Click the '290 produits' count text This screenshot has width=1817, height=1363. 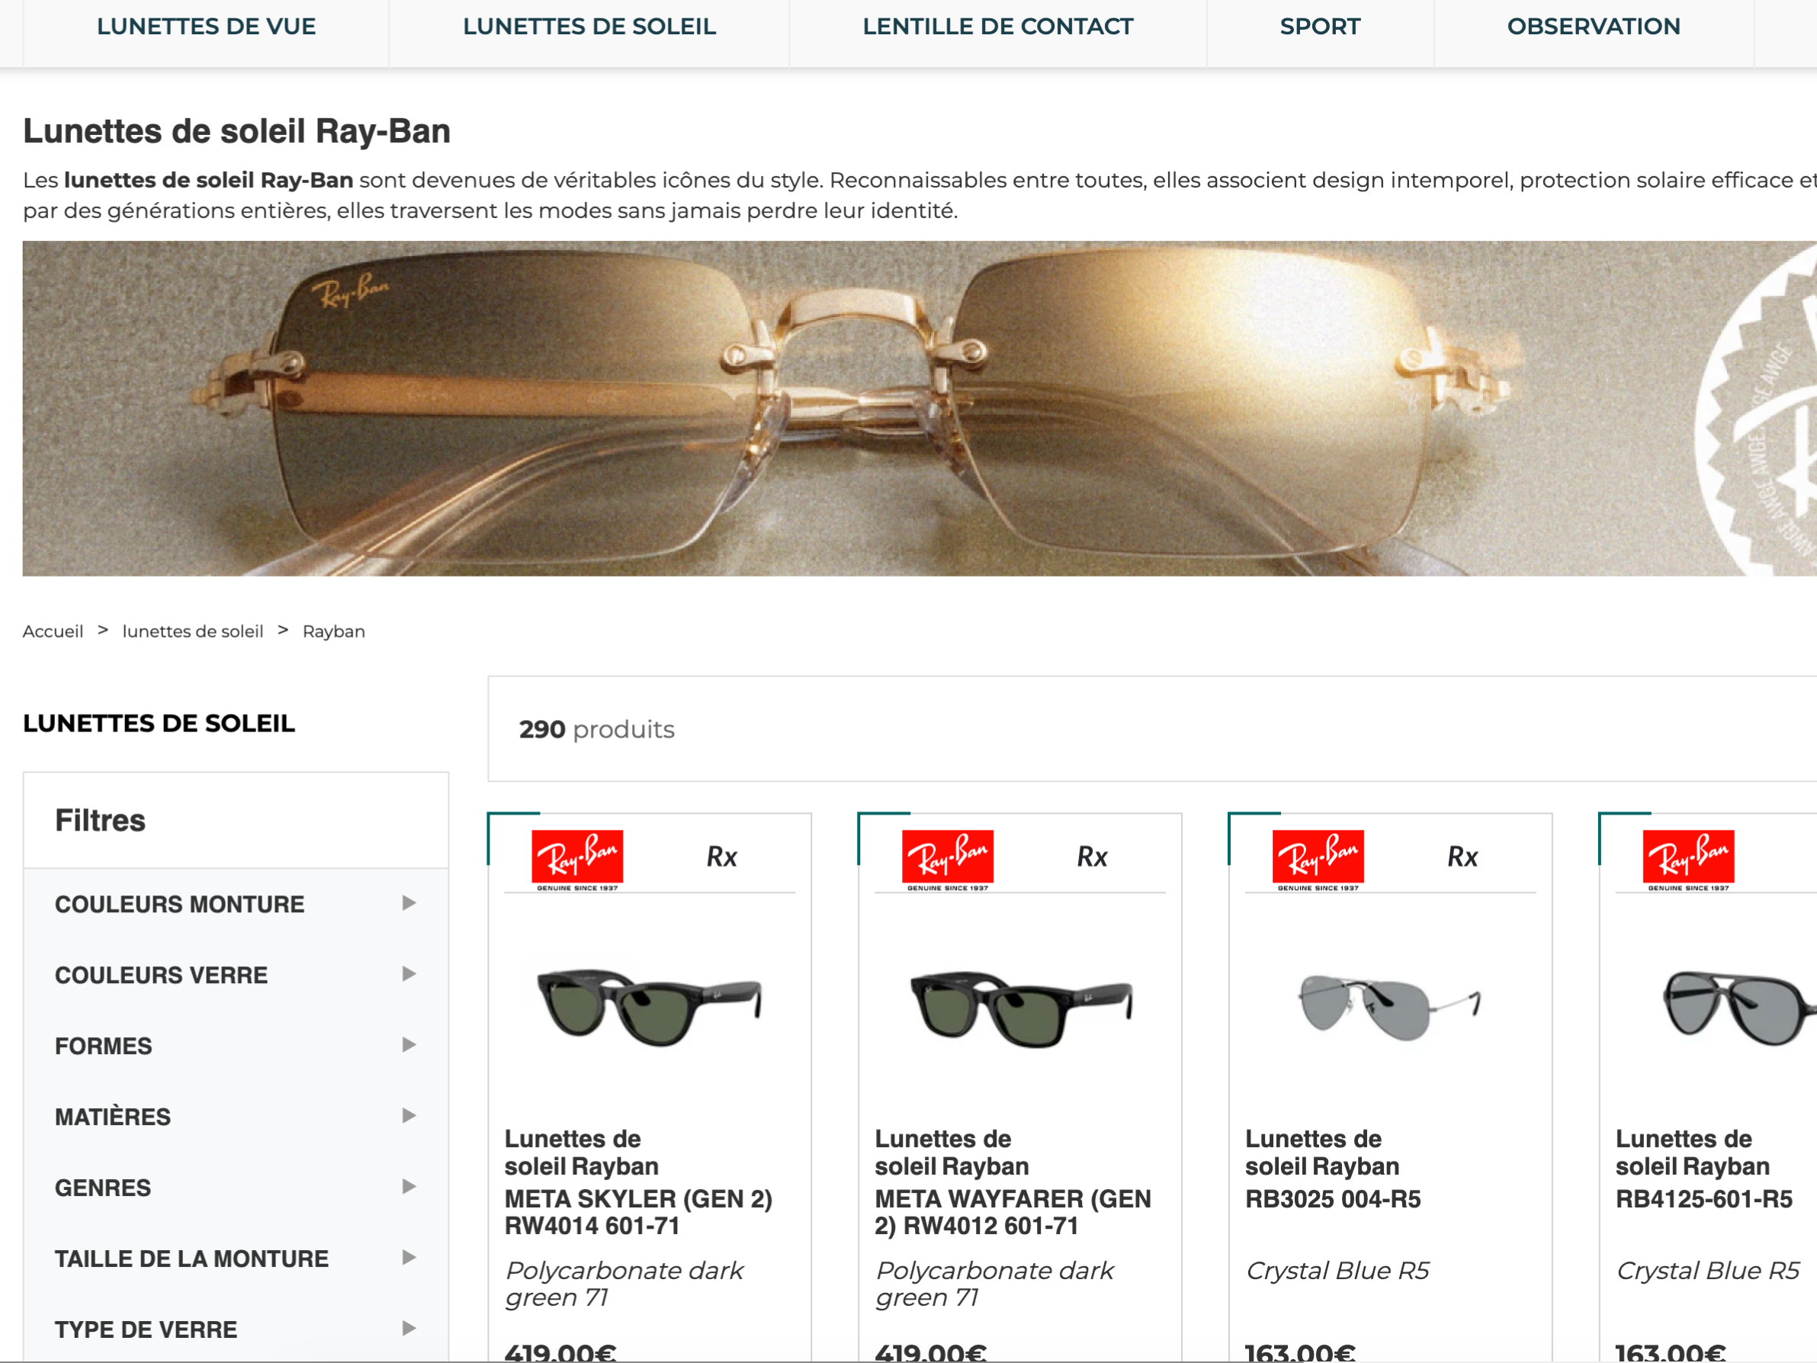tap(596, 728)
